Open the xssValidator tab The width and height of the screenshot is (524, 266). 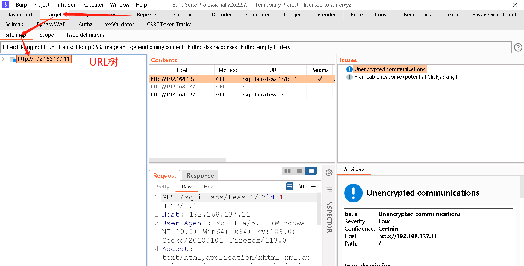(119, 24)
